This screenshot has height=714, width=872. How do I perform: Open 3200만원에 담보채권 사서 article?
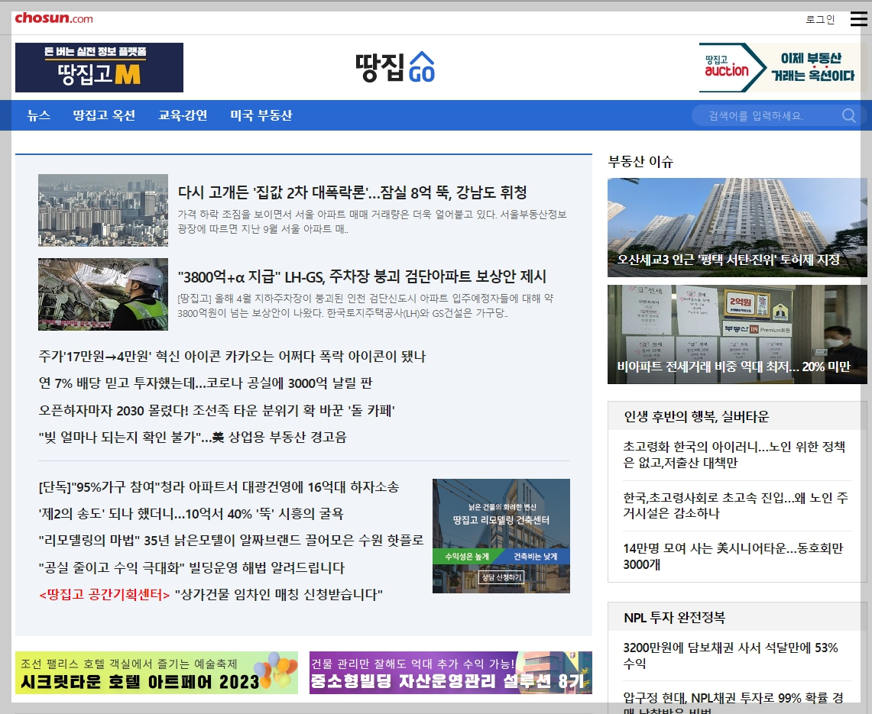(730, 655)
